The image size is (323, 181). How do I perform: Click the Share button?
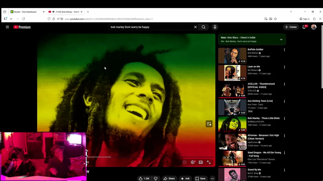pos(169,178)
